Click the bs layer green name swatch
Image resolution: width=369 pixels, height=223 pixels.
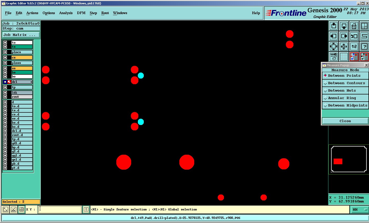tap(22, 72)
